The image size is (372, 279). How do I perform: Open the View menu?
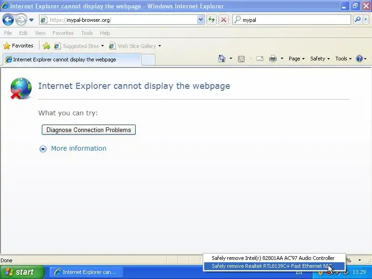[40, 33]
